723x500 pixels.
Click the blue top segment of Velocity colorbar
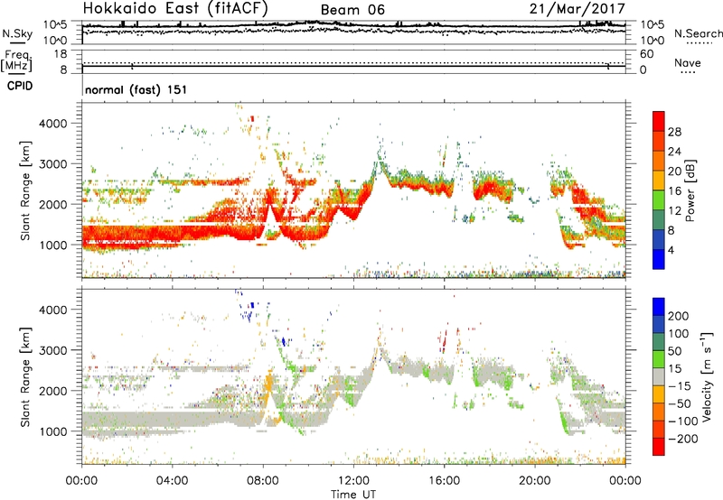click(659, 307)
